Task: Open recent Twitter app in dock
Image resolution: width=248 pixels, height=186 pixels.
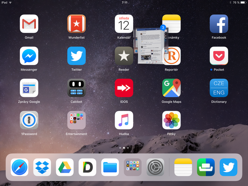Action: [x=228, y=167]
